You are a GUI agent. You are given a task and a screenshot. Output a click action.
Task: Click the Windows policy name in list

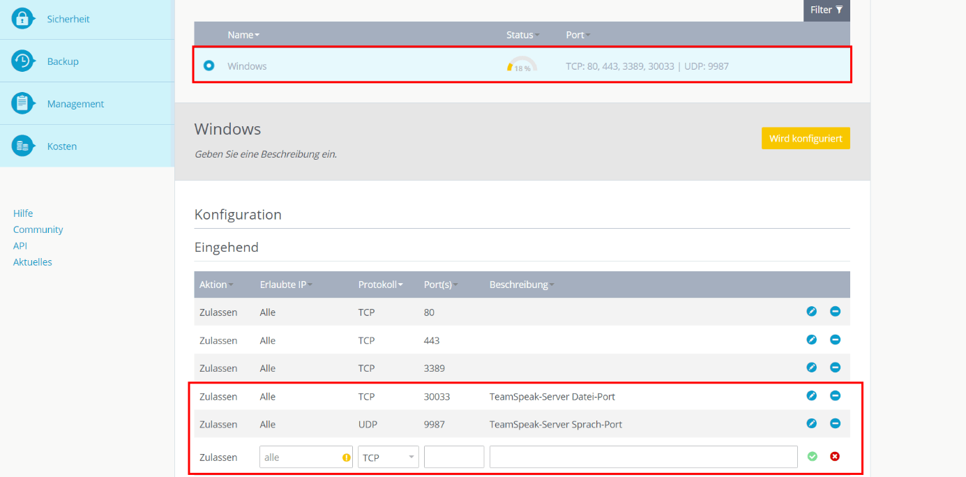click(x=247, y=66)
